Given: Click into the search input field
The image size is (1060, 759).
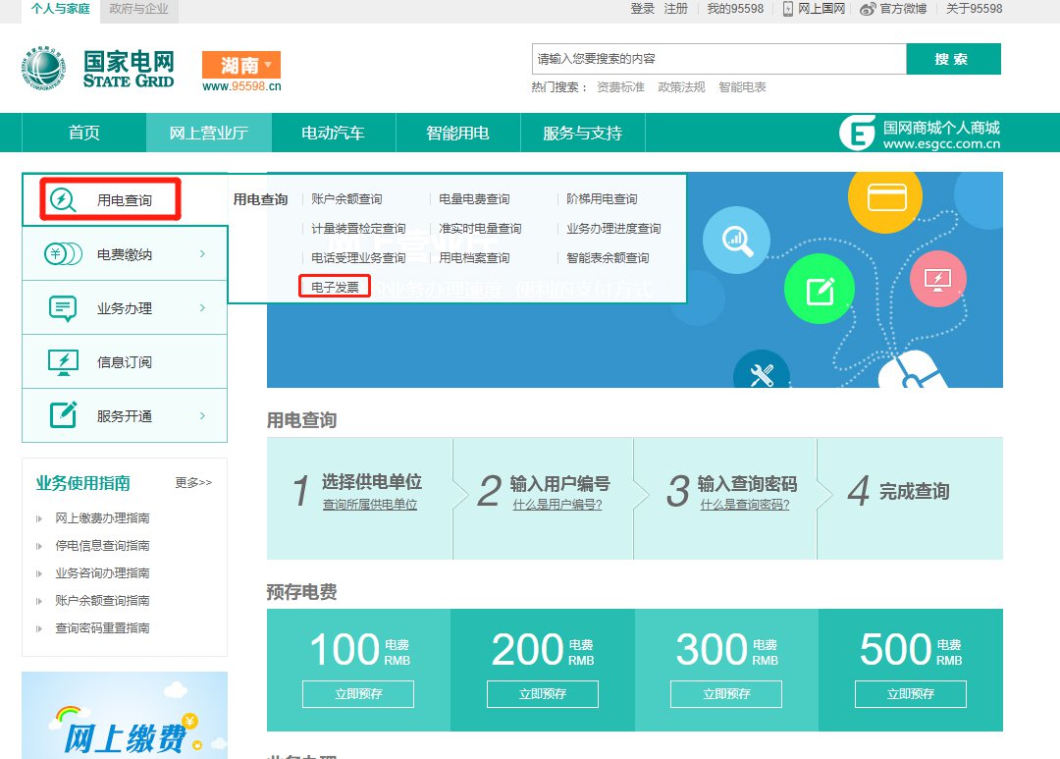Looking at the screenshot, I should [x=717, y=59].
